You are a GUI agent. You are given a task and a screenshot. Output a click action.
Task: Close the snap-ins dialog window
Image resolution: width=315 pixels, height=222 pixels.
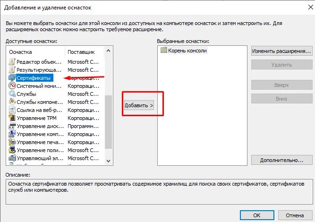coord(310,7)
